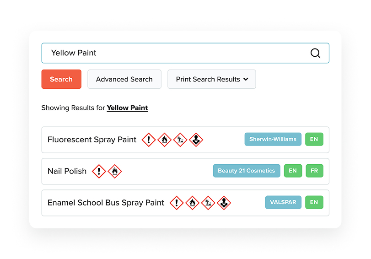Viewport: 371px width, 259px height.
Task: Click exclamation hazard icon for Fluorescent Spray Paint
Action: 149,140
